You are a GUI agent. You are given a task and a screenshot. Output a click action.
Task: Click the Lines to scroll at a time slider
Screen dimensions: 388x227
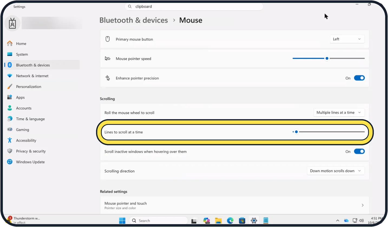(328, 132)
